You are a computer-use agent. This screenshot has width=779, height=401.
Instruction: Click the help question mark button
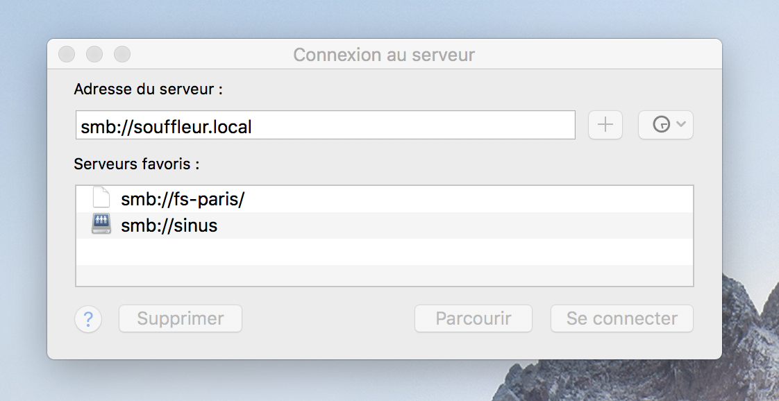pos(88,318)
